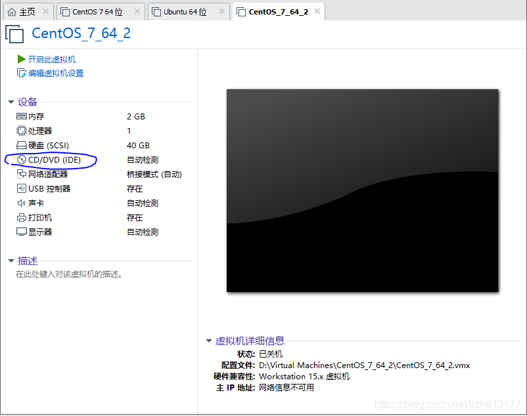
Task: Select the 处理器 processor device icon
Action: pyautogui.click(x=22, y=131)
